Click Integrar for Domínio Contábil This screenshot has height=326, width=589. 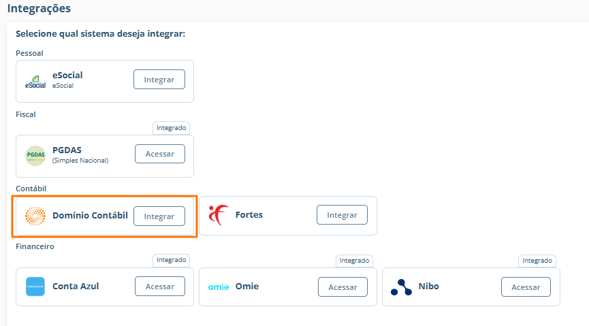click(x=159, y=216)
